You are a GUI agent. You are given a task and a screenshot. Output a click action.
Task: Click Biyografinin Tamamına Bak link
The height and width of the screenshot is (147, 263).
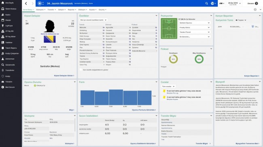(247, 143)
